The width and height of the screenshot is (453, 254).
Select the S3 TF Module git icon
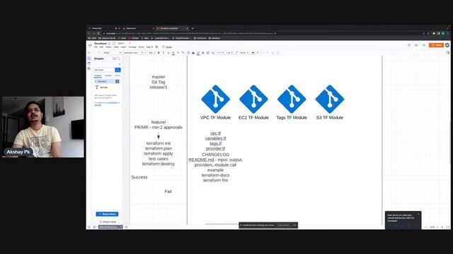pos(330,99)
